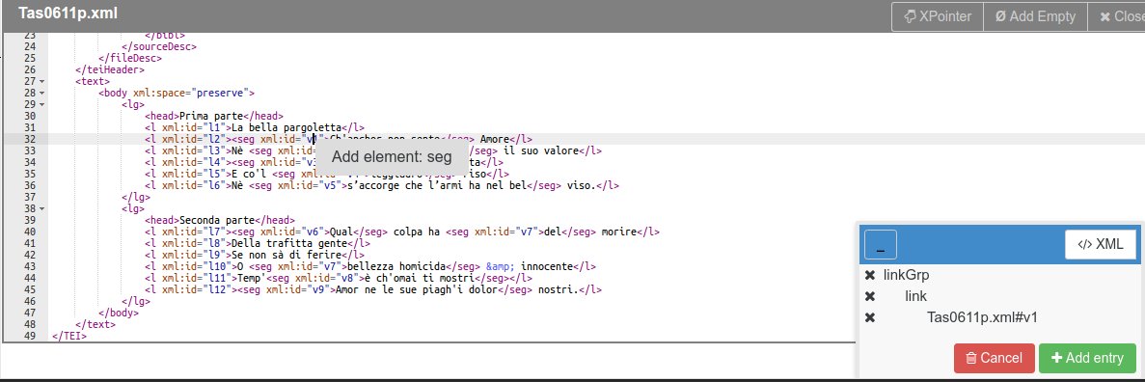Remove the link entry with its X icon
Image resolution: width=1145 pixels, height=382 pixels.
[x=870, y=296]
